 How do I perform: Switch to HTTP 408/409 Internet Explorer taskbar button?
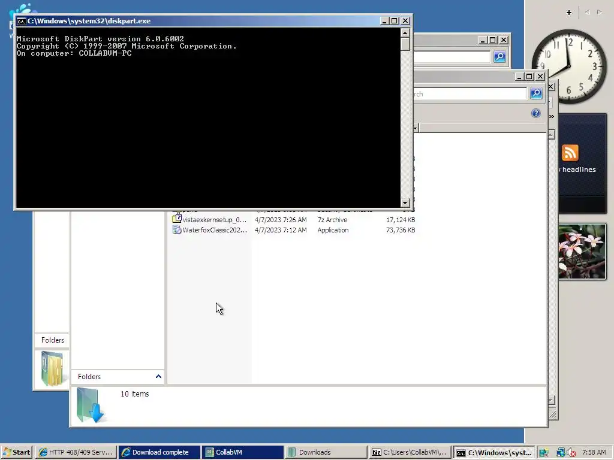[76, 452]
